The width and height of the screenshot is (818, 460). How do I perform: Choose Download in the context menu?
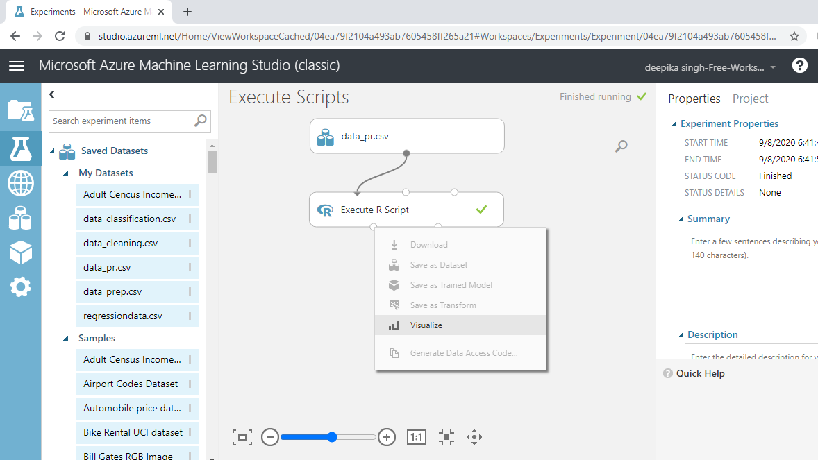[x=460, y=245]
